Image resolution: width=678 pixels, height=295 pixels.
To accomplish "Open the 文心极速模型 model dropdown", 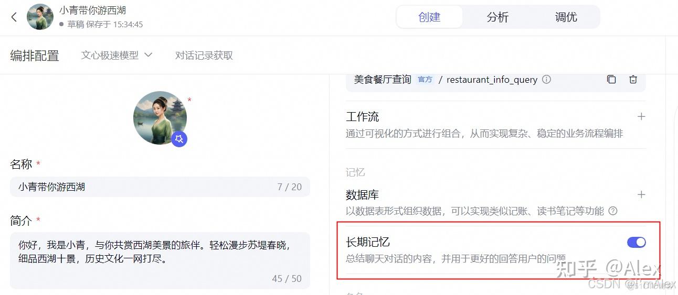I will point(116,55).
